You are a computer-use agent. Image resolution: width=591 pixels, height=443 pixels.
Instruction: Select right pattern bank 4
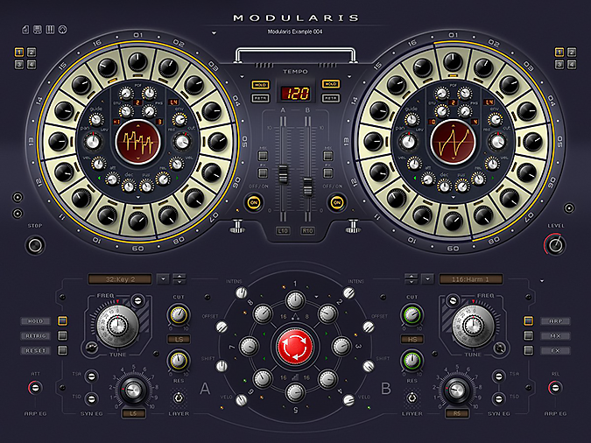[572, 65]
